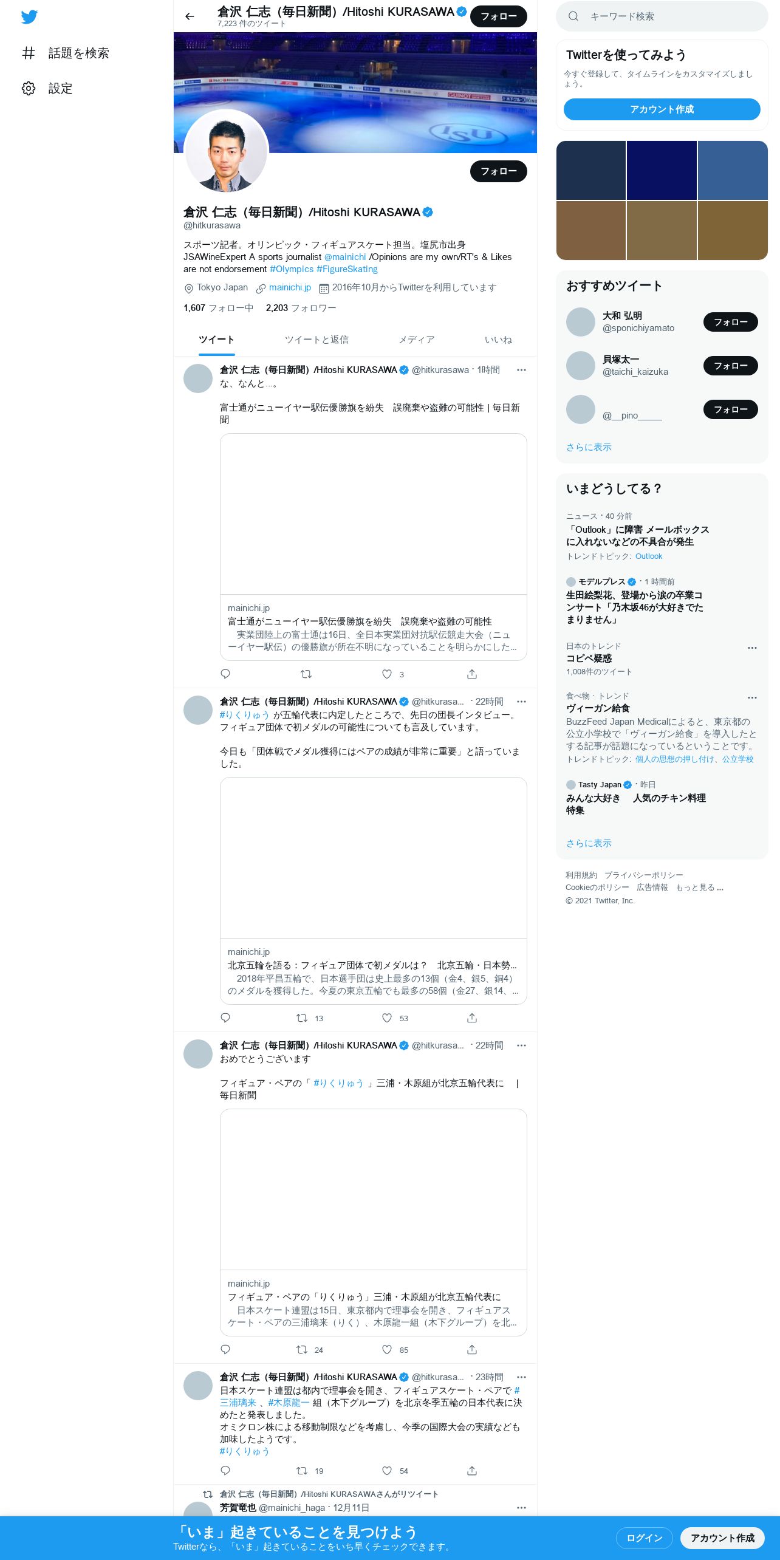The image size is (780, 1560).
Task: Reply to the 富士通 ニューイヤー駅伝 tweet
Action: point(225,674)
